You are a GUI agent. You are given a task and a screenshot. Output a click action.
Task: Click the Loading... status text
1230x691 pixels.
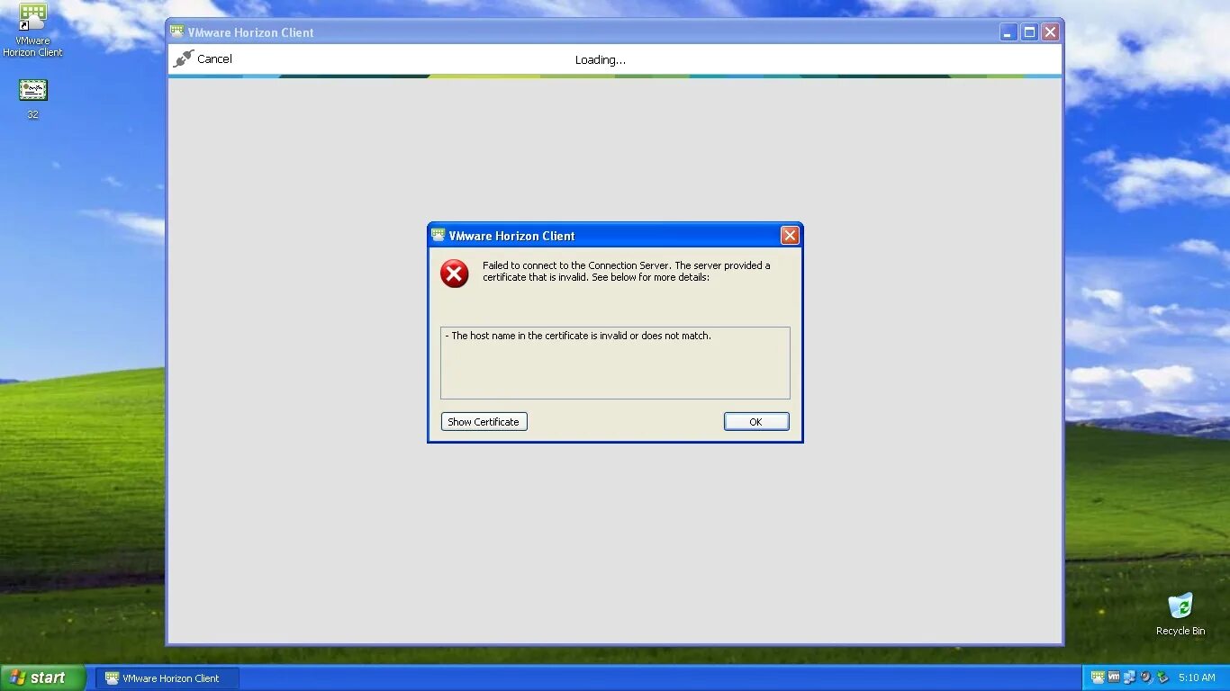tap(601, 60)
